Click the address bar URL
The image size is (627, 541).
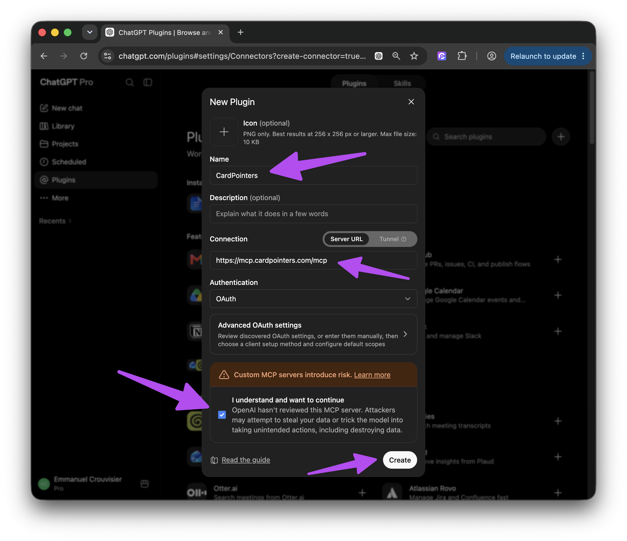pos(242,56)
